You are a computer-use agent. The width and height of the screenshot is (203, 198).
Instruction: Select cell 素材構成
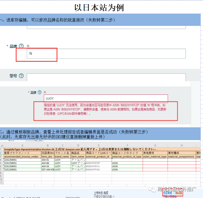click(182, 153)
